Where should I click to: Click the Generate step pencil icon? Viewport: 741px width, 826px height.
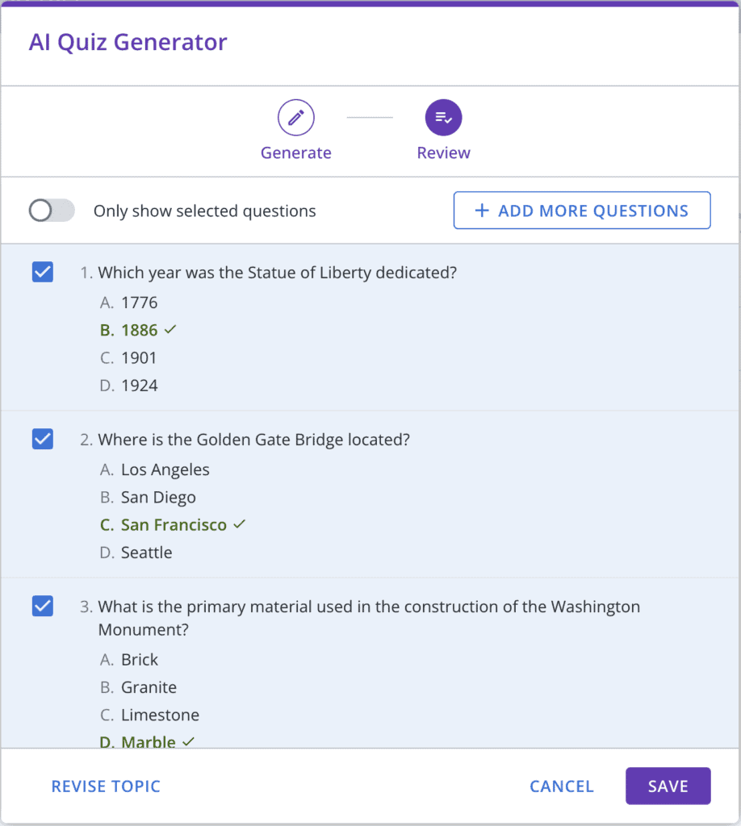(296, 118)
